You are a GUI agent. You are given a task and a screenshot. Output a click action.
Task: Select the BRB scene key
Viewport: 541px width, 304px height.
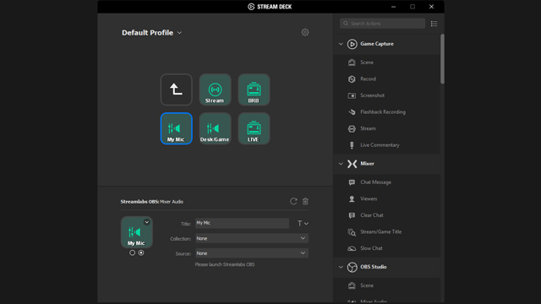(x=254, y=90)
